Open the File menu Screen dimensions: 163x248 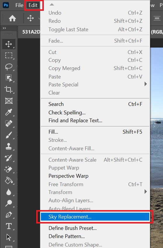[x=19, y=5]
